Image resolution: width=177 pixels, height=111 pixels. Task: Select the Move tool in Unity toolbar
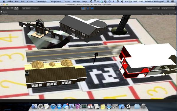(8, 8)
